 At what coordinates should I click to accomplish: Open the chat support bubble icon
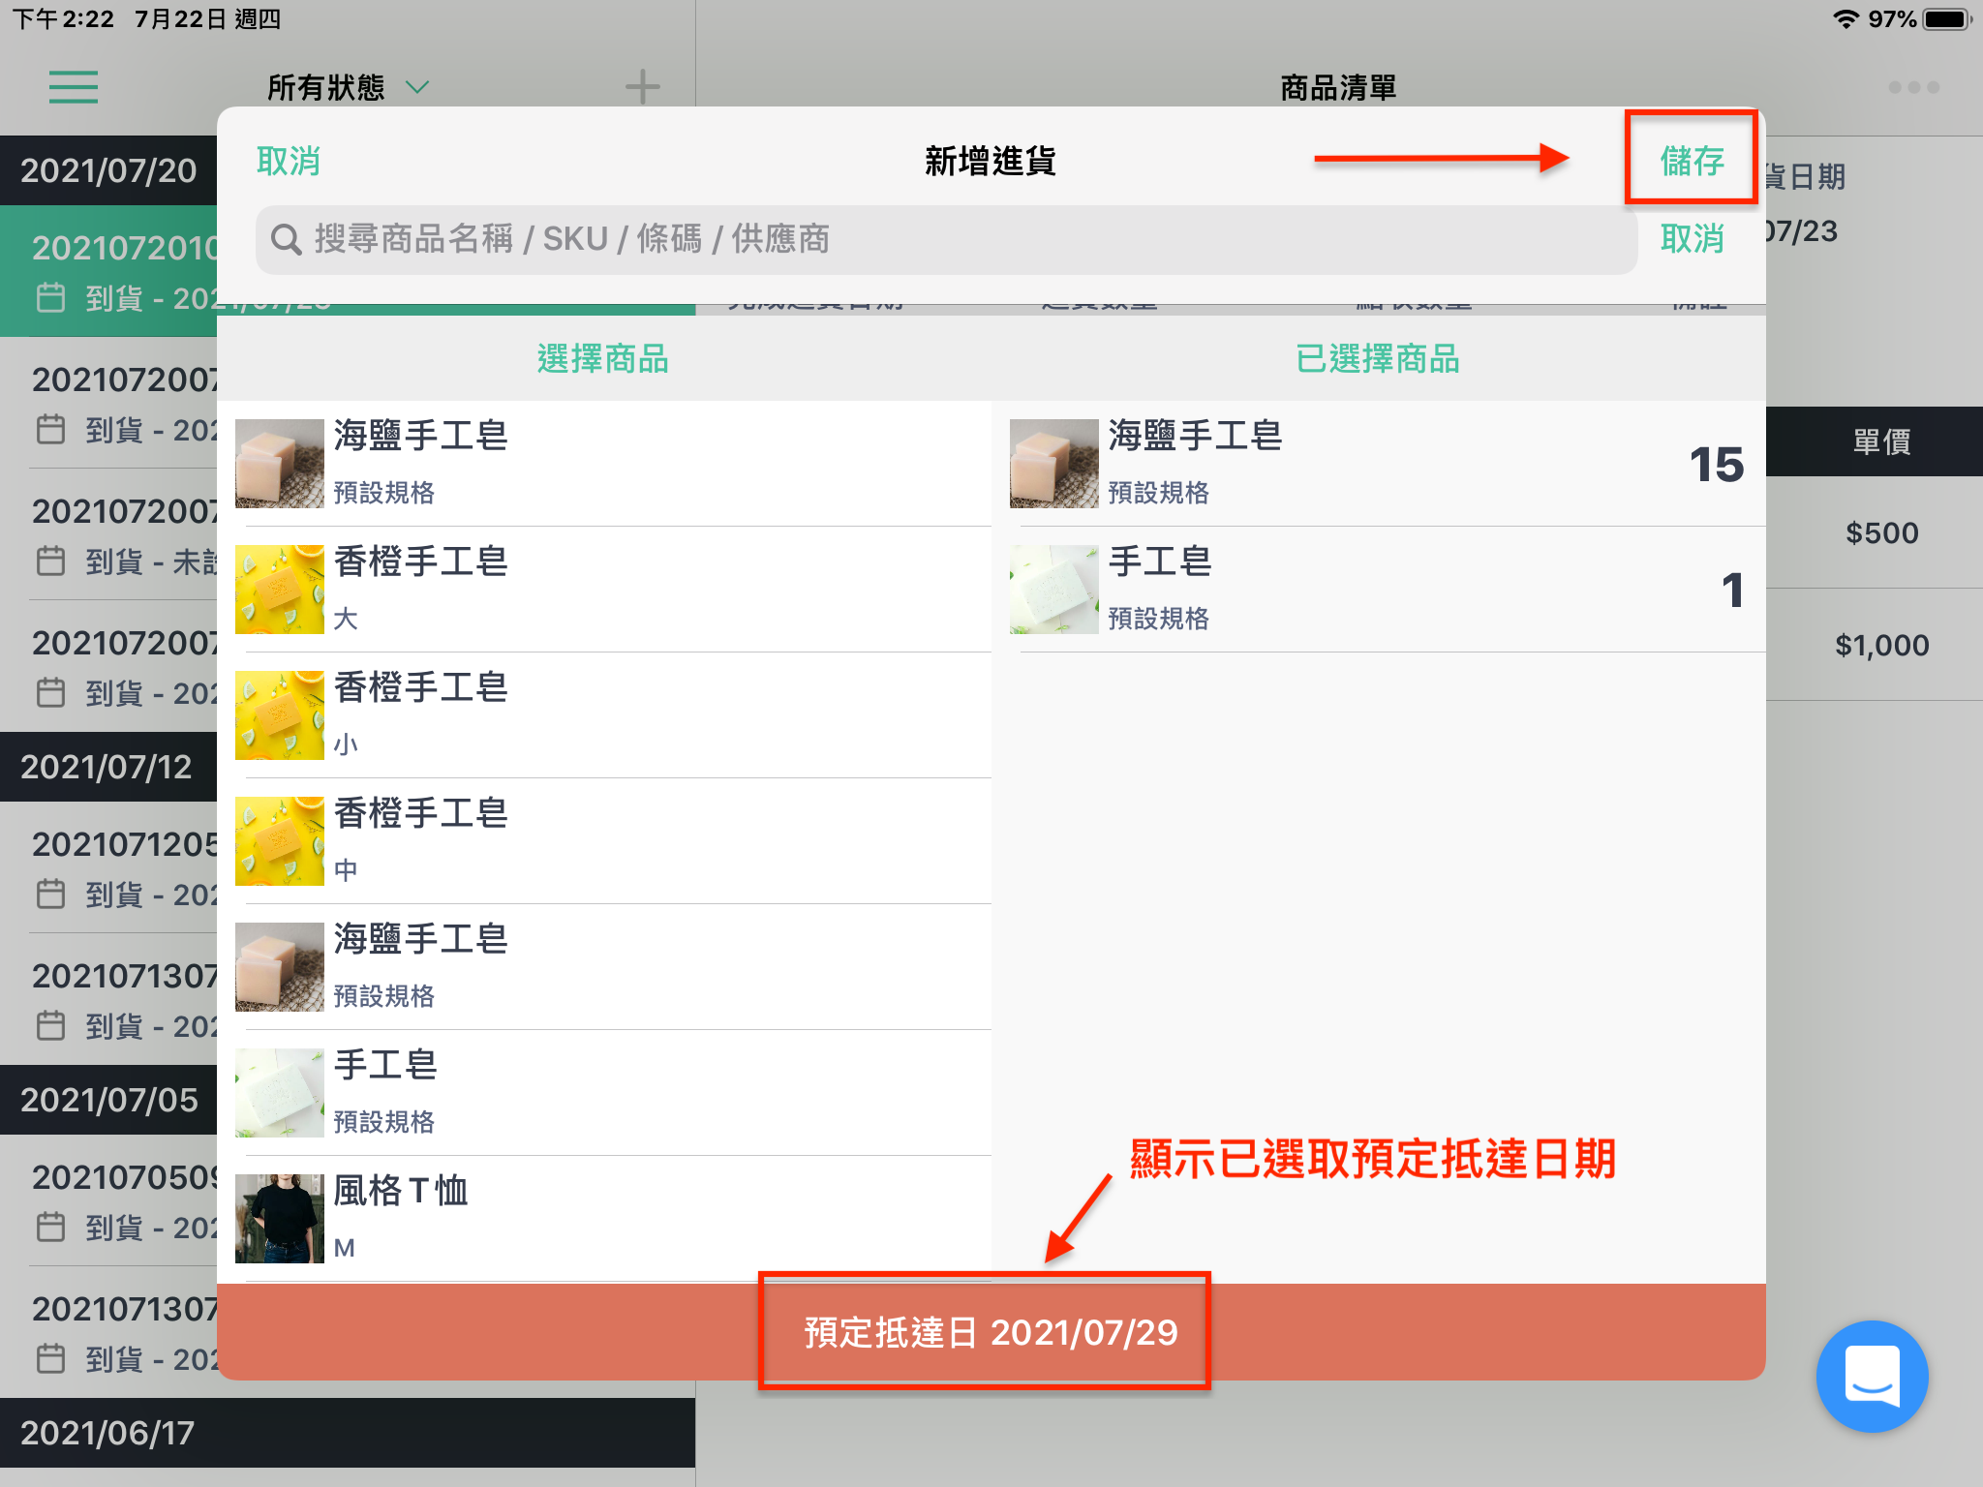point(1872,1376)
